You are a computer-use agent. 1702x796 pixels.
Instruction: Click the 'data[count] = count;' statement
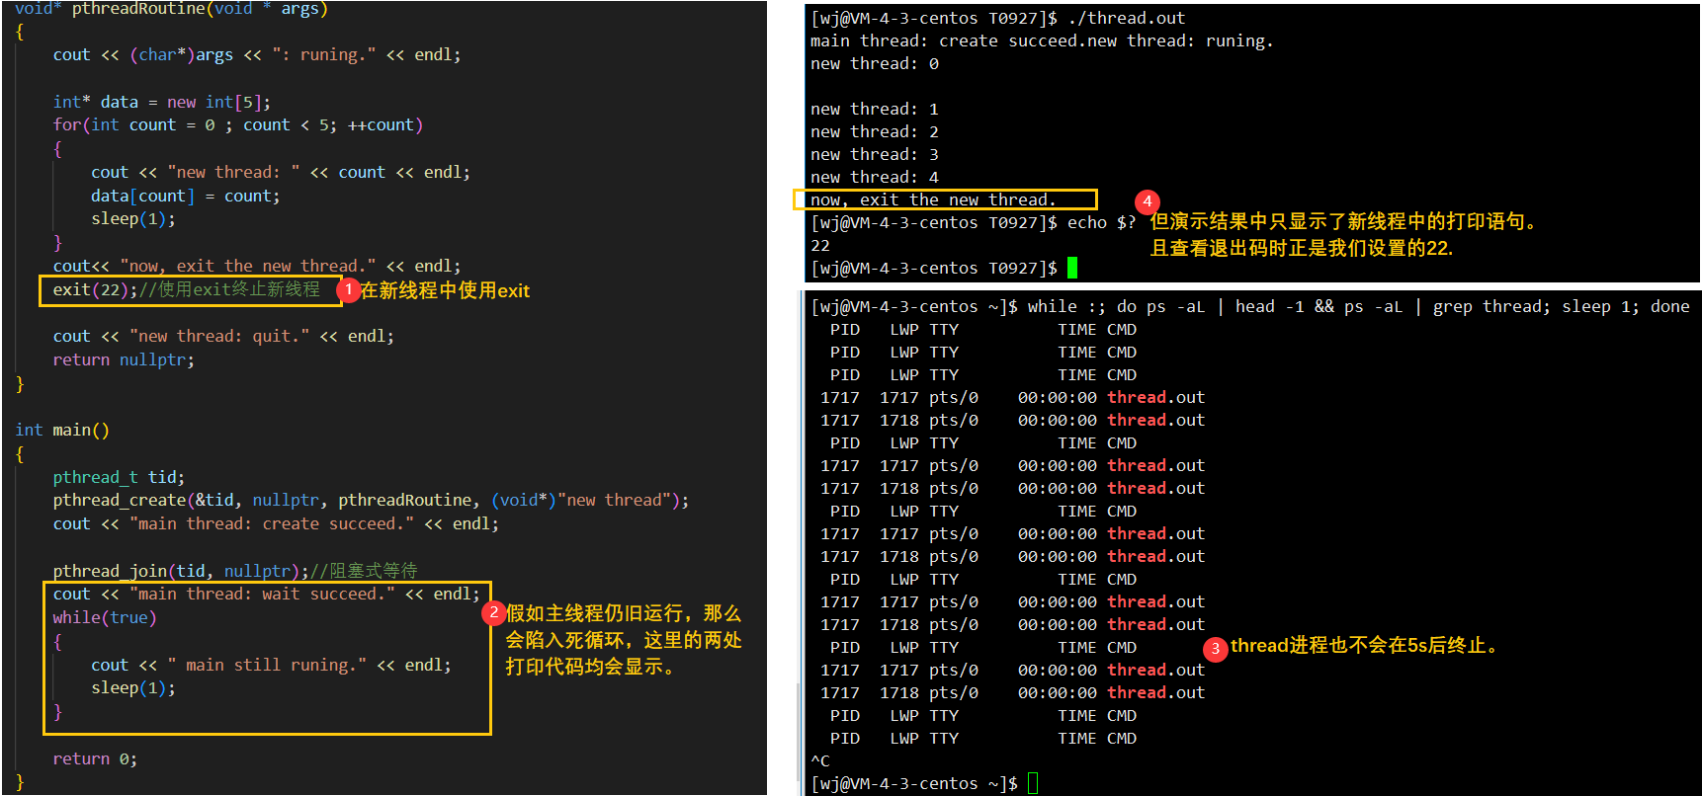point(185,196)
